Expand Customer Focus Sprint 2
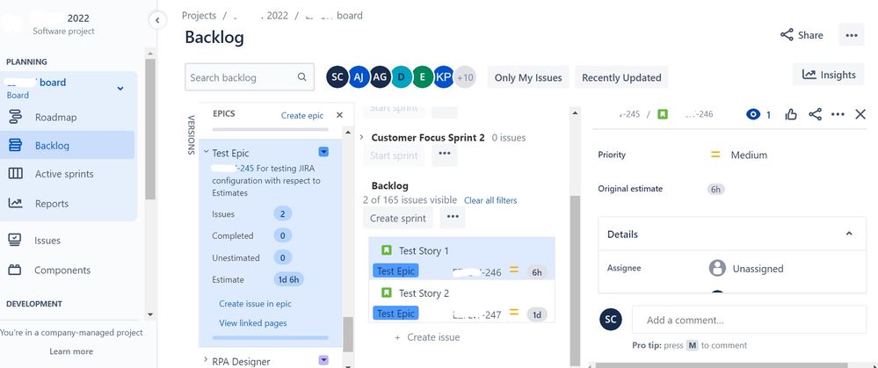This screenshot has width=878, height=368. pos(361,137)
